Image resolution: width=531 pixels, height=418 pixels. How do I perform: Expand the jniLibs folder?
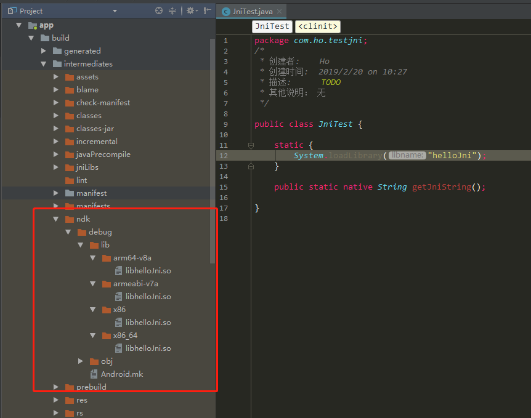(56, 167)
